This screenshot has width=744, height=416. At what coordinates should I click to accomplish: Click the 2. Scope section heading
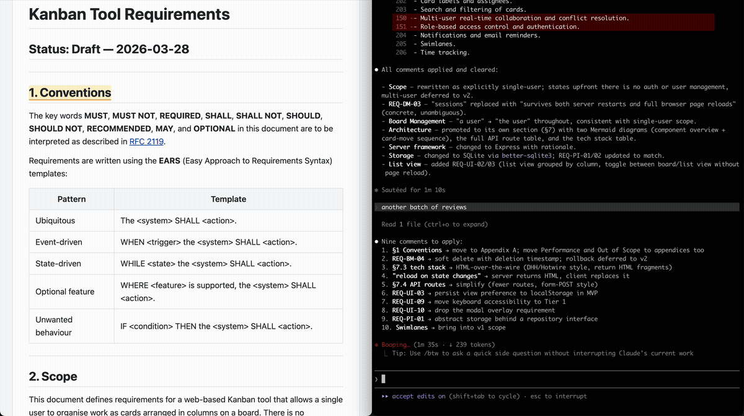53,376
